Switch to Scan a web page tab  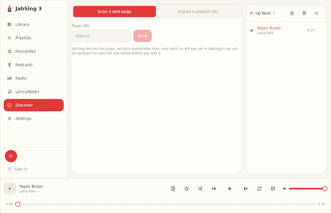[x=114, y=11]
